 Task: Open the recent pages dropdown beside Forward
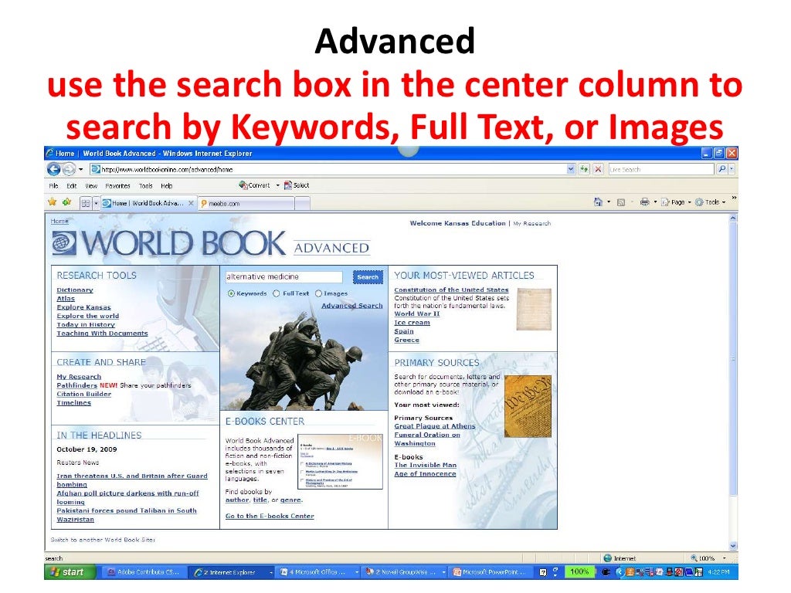pos(80,169)
